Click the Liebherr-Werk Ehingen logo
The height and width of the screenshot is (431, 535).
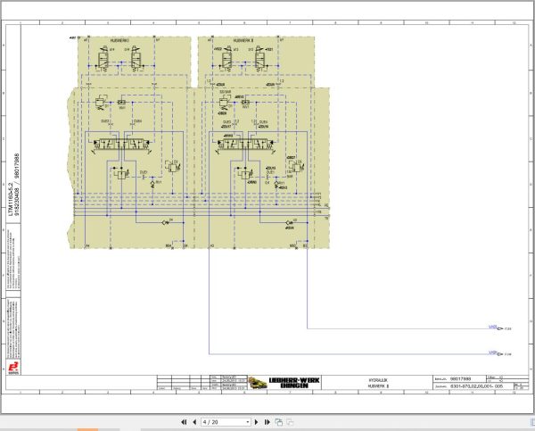[x=294, y=383]
